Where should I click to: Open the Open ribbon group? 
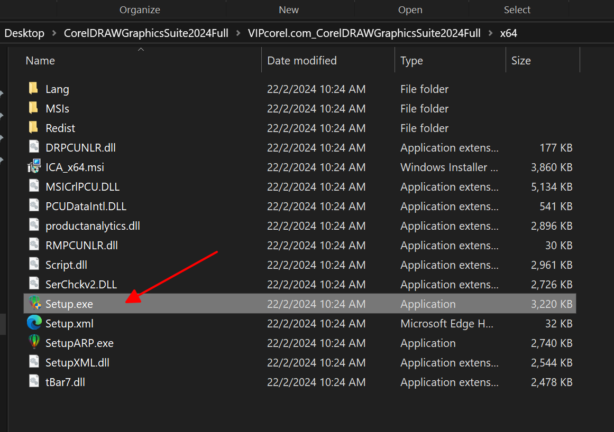coord(410,10)
